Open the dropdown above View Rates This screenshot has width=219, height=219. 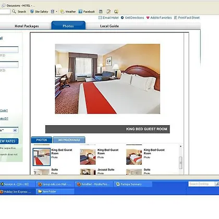tap(15, 130)
